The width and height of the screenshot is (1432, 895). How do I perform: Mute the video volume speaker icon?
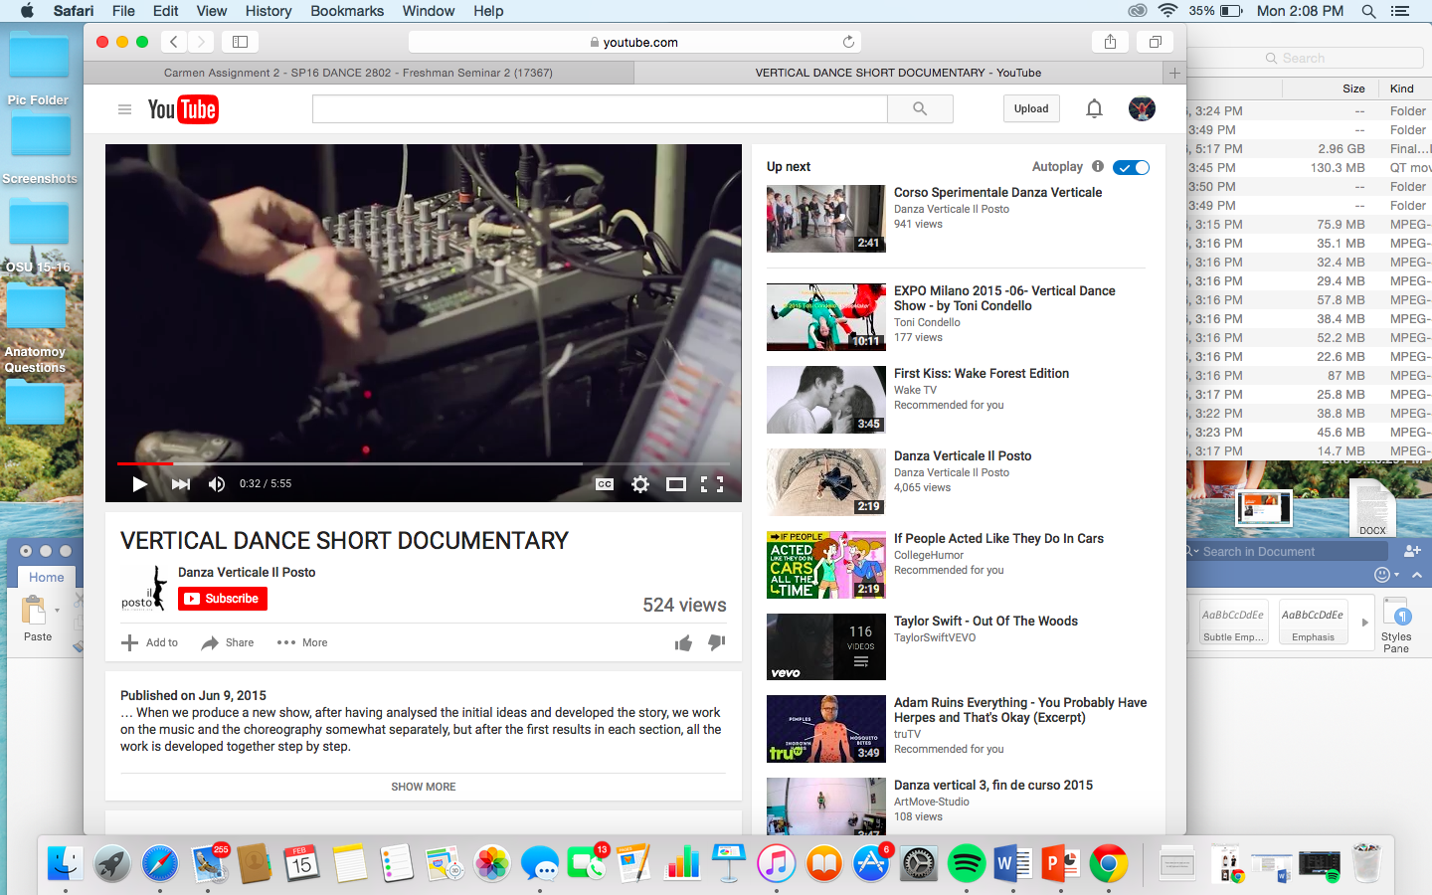point(217,484)
